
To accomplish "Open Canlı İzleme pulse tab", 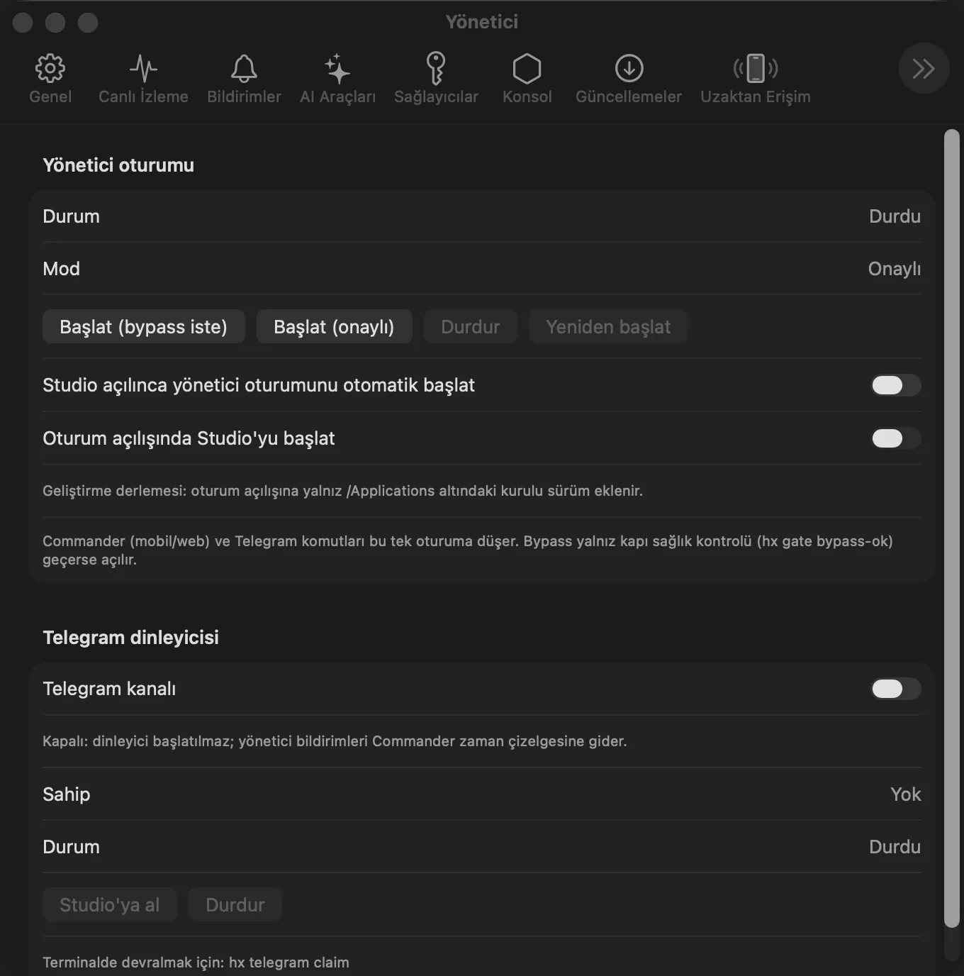I will pyautogui.click(x=143, y=79).
